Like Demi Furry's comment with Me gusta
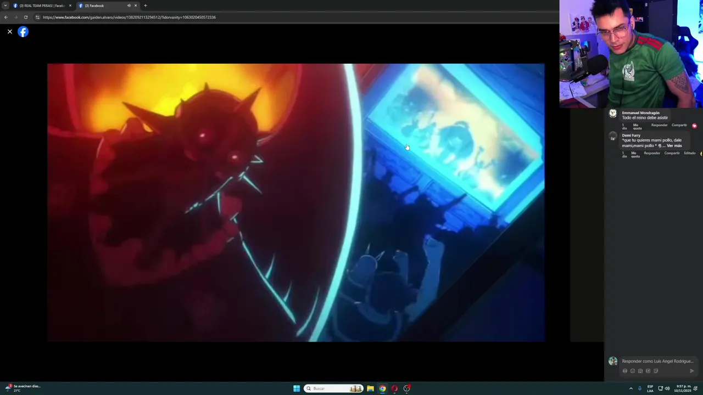The width and height of the screenshot is (703, 395). (x=635, y=155)
